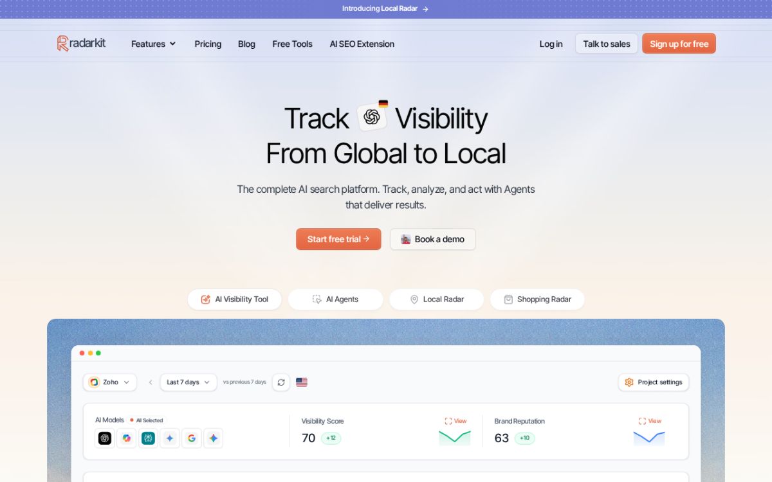
Task: Click Start free trial button
Action: (338, 239)
